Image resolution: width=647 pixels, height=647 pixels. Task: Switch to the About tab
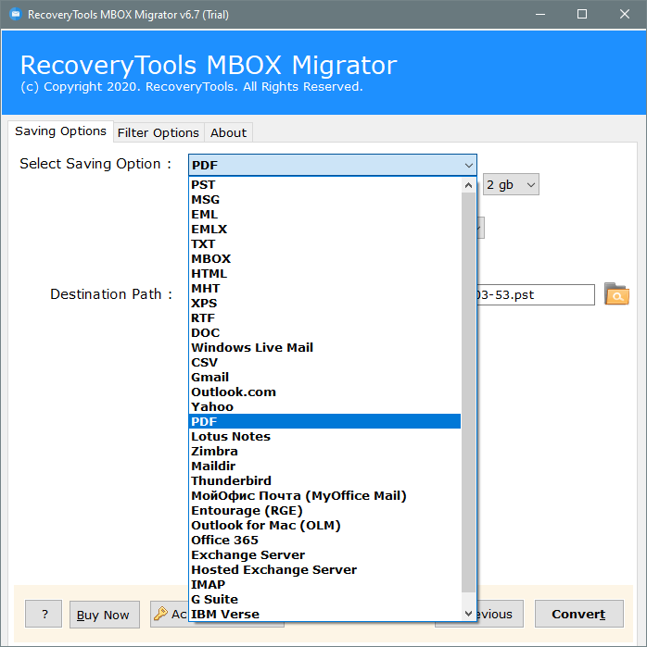click(x=228, y=133)
